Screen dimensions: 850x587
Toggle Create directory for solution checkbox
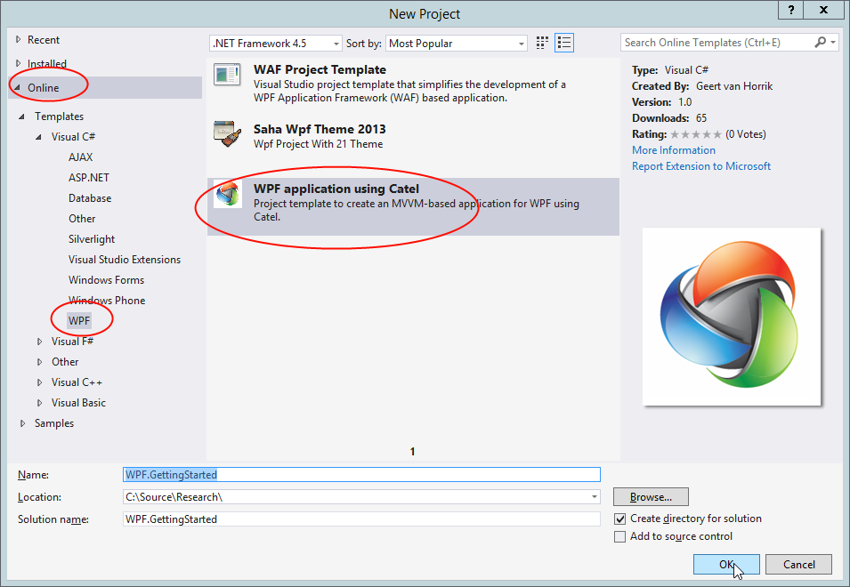coord(620,519)
